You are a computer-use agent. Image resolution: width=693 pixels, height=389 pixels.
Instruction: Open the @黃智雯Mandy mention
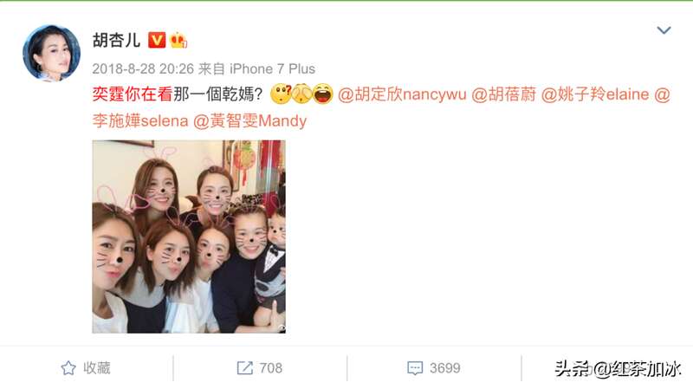(x=249, y=120)
